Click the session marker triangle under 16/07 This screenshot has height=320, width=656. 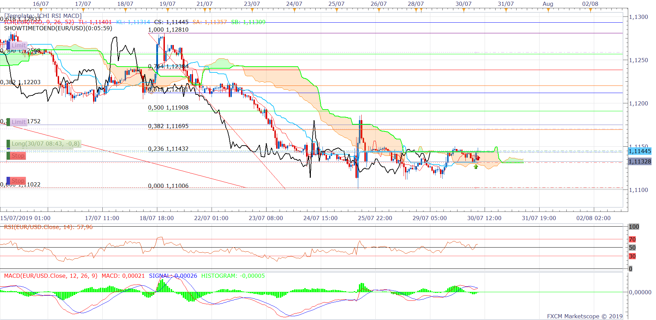point(41,10)
